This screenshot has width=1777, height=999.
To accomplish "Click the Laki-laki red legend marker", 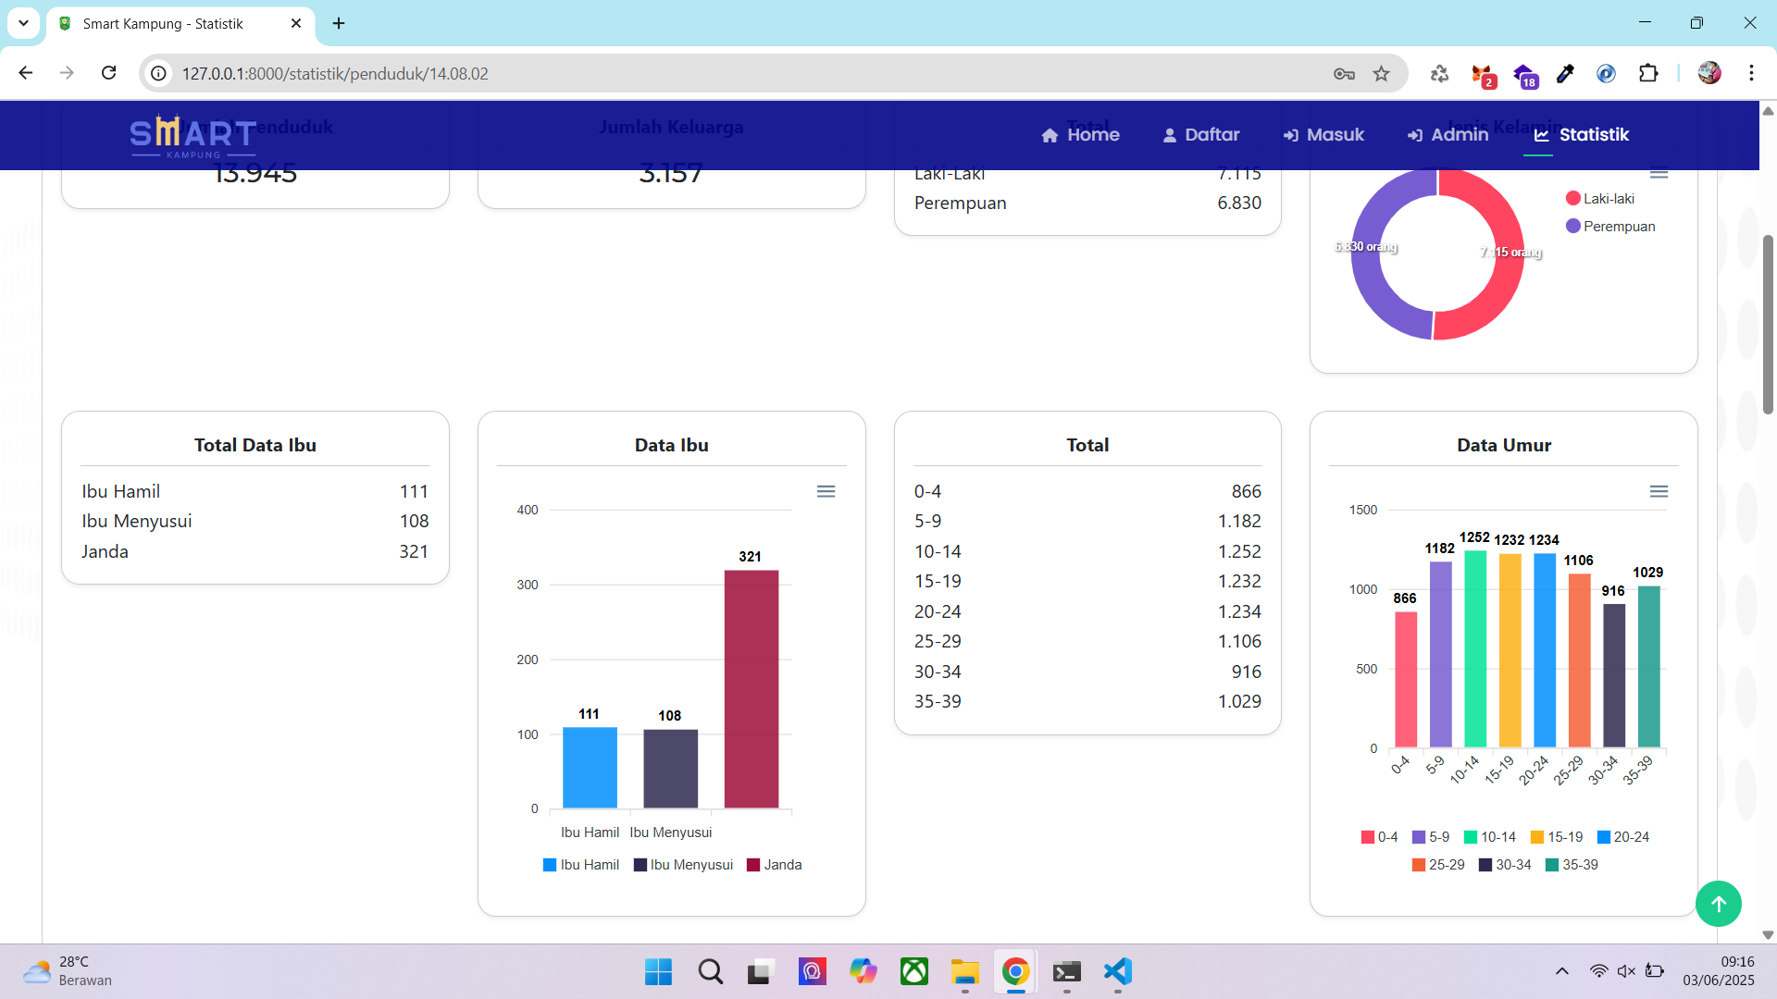I will pyautogui.click(x=1572, y=199).
